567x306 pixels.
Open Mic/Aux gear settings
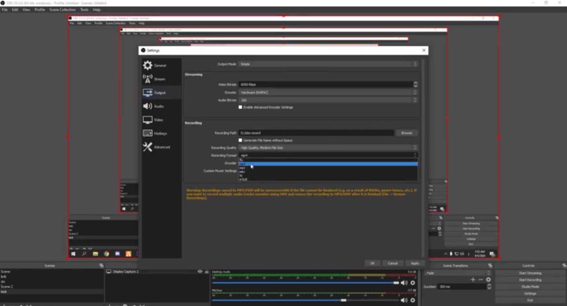[x=413, y=300]
